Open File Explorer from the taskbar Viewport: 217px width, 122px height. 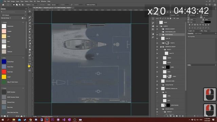tap(14, 120)
